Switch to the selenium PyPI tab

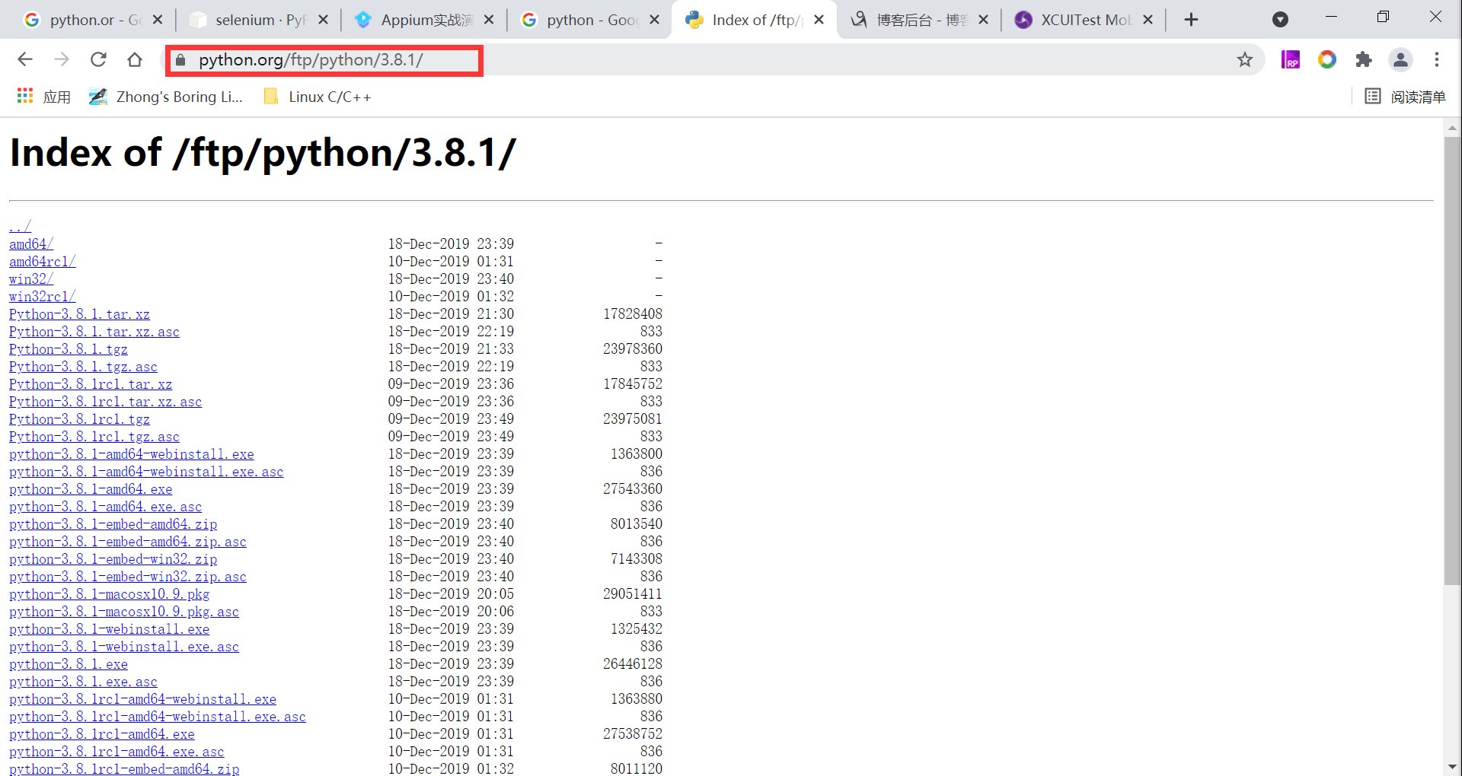[258, 20]
